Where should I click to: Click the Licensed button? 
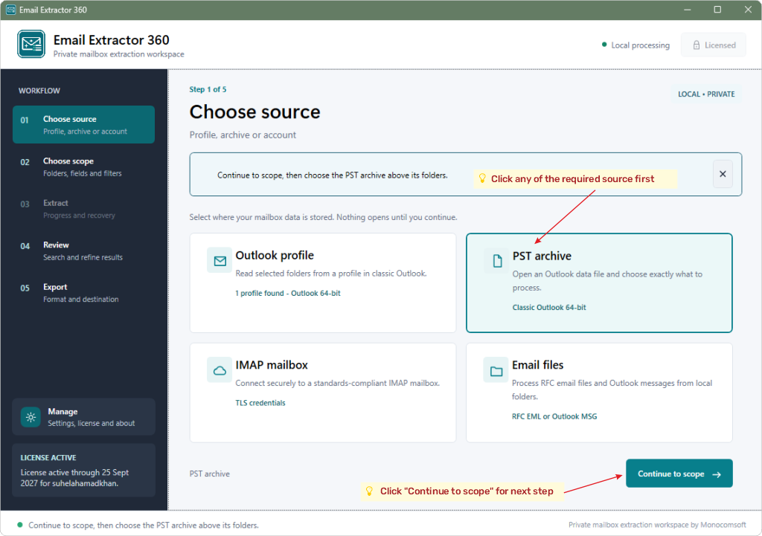(713, 45)
